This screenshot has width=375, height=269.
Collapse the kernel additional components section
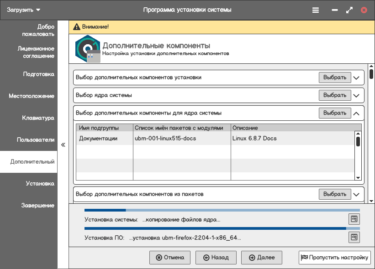click(x=357, y=113)
